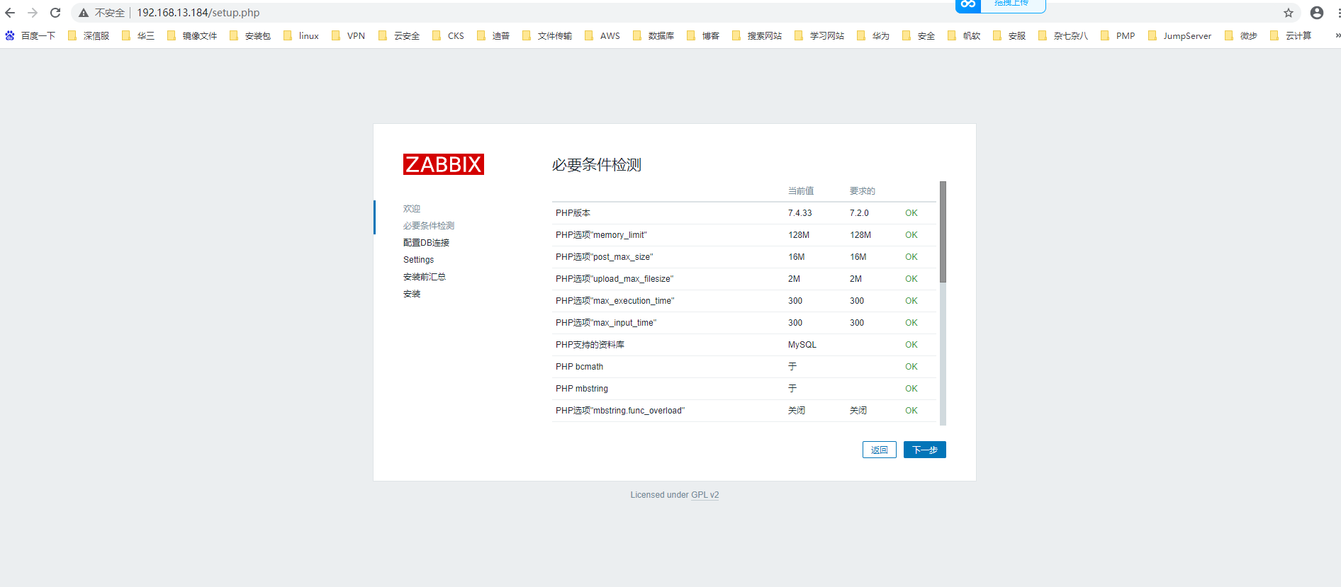Viewport: 1341px width, 587px height.
Task: Click the ZABBIX logo
Action: click(444, 164)
